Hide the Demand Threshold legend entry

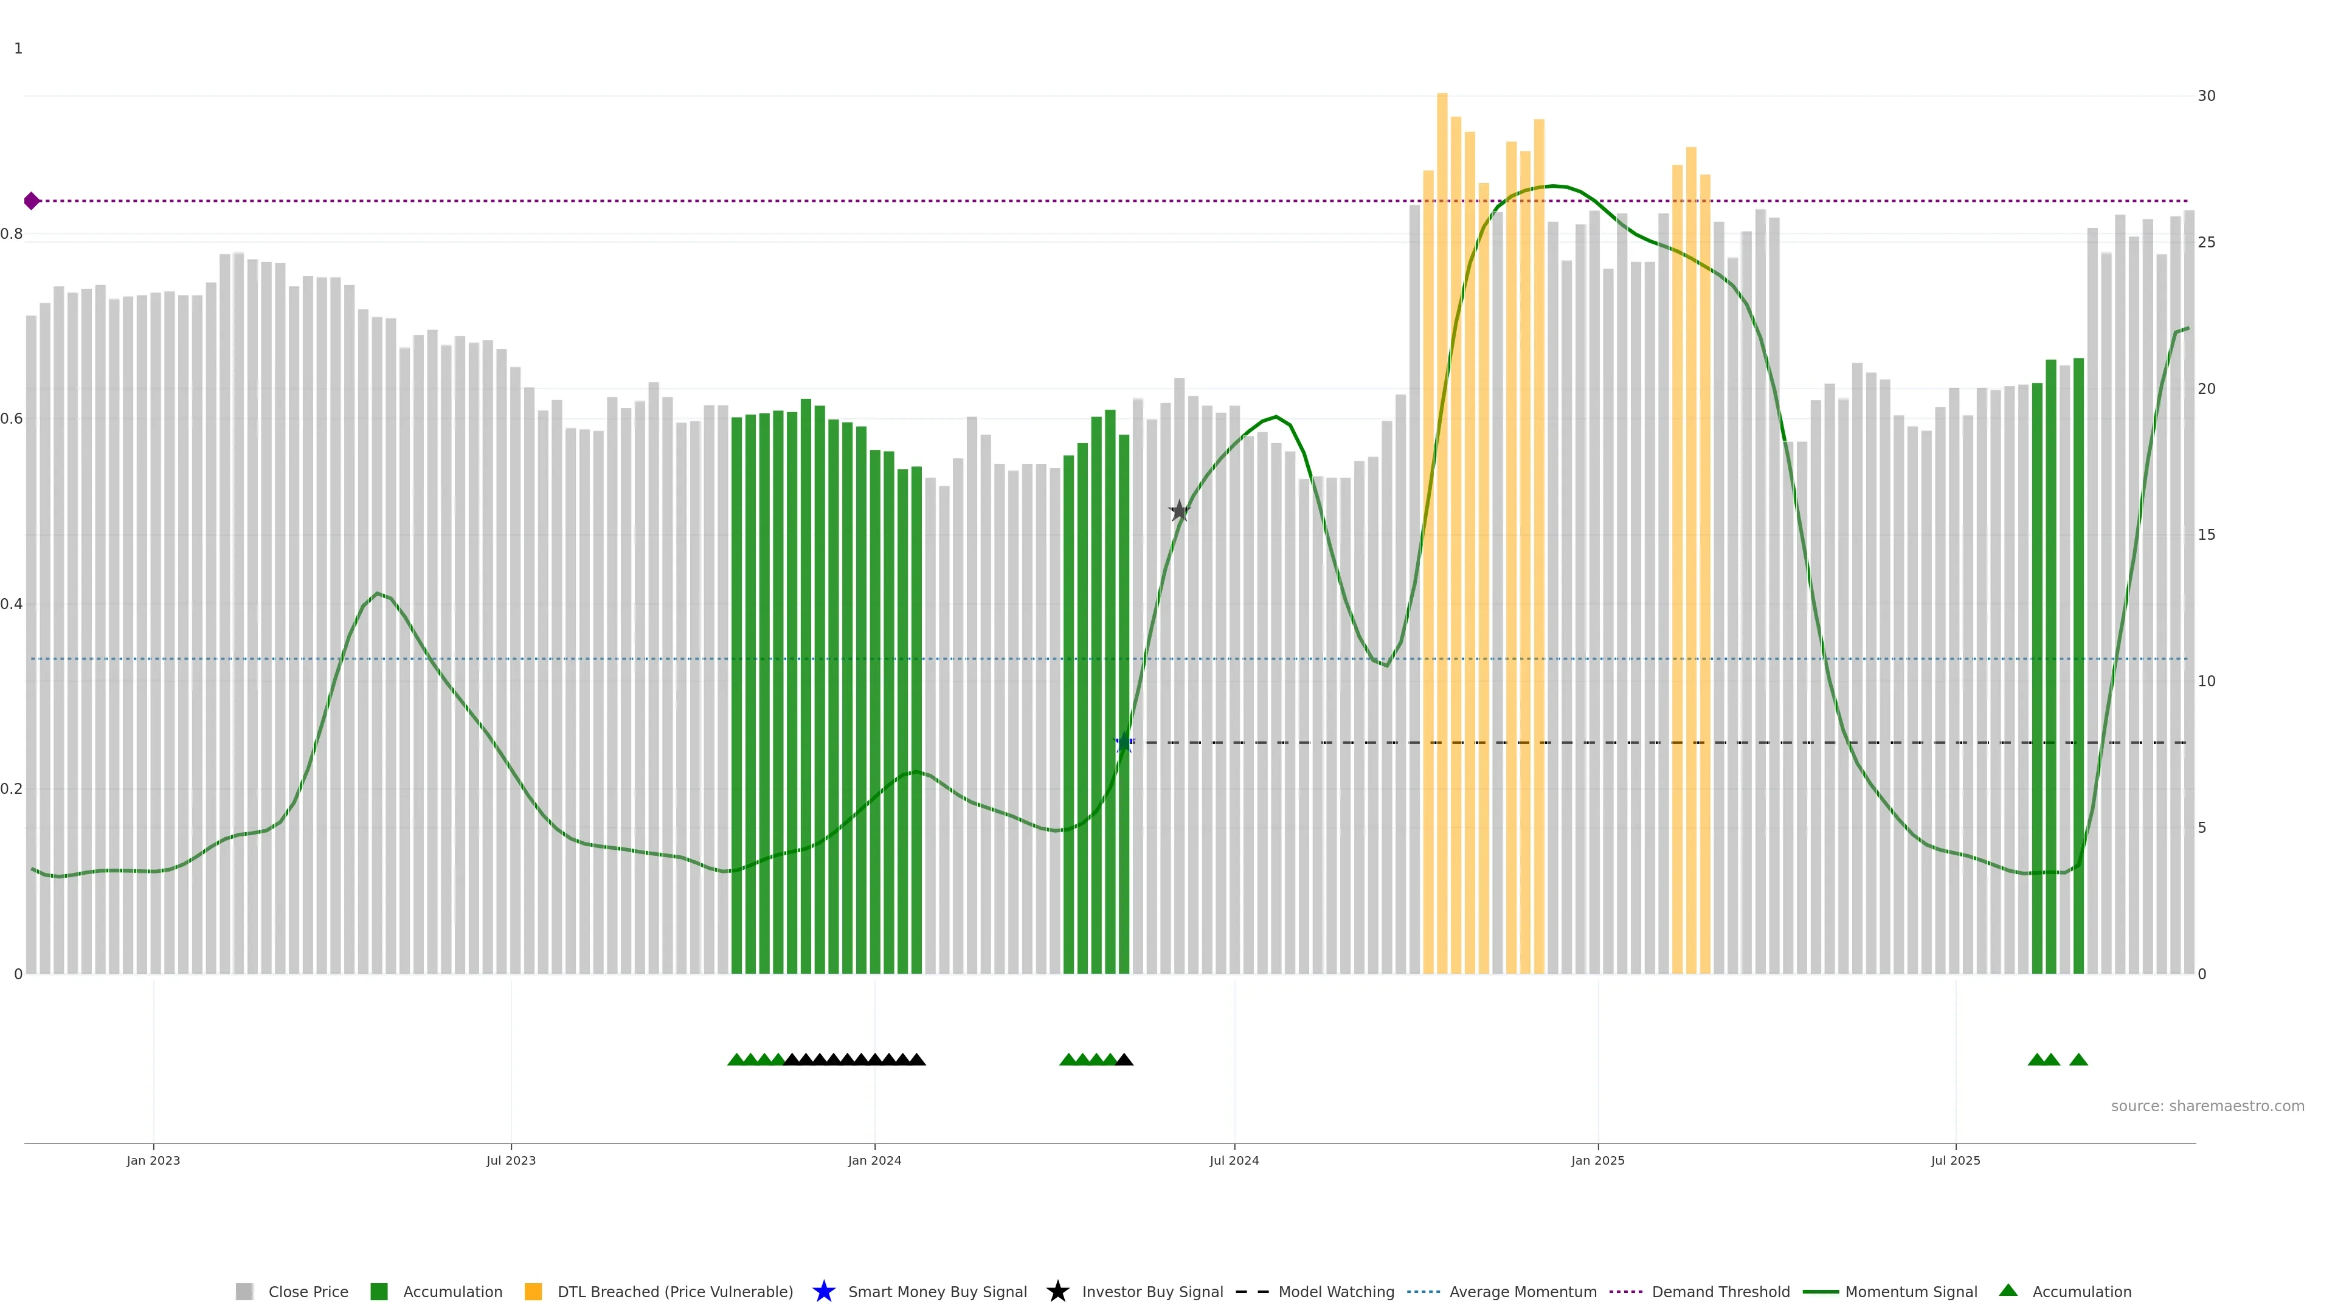pyautogui.click(x=1720, y=1291)
